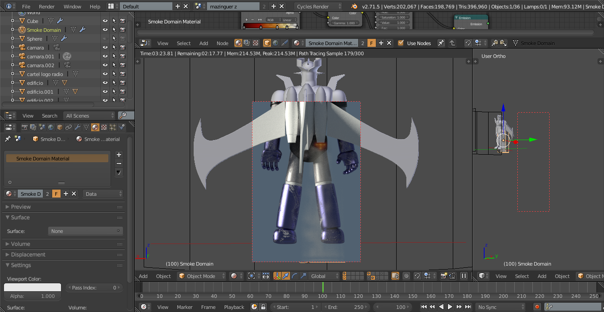
Task: Play the animation forward
Action: [x=450, y=307]
